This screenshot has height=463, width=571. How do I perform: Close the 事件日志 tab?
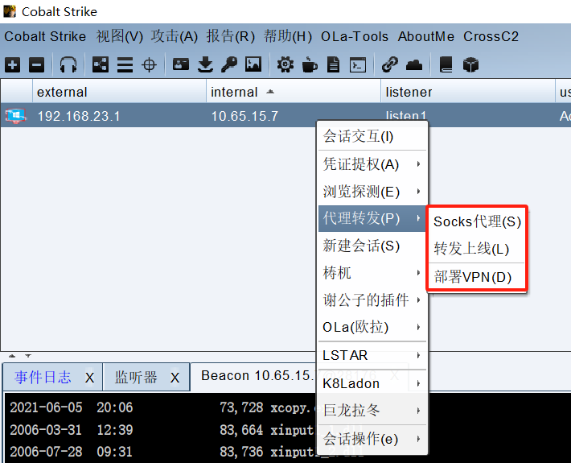coord(89,378)
